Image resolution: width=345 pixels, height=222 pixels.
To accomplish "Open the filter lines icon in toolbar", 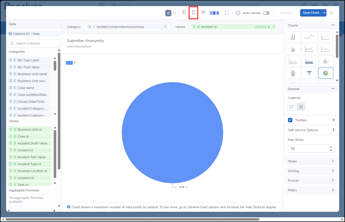I will click(x=203, y=13).
